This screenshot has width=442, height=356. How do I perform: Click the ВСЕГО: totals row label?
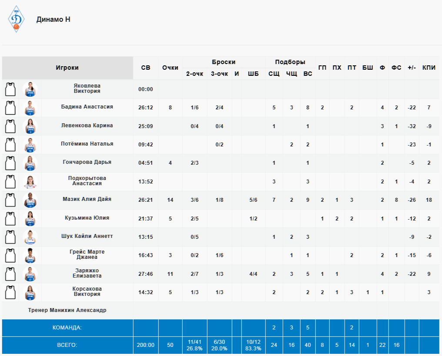67,345
